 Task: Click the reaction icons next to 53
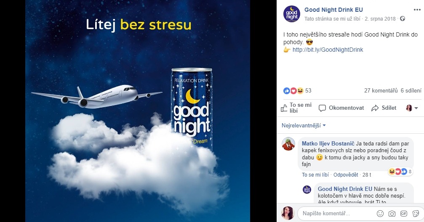[x=293, y=91]
